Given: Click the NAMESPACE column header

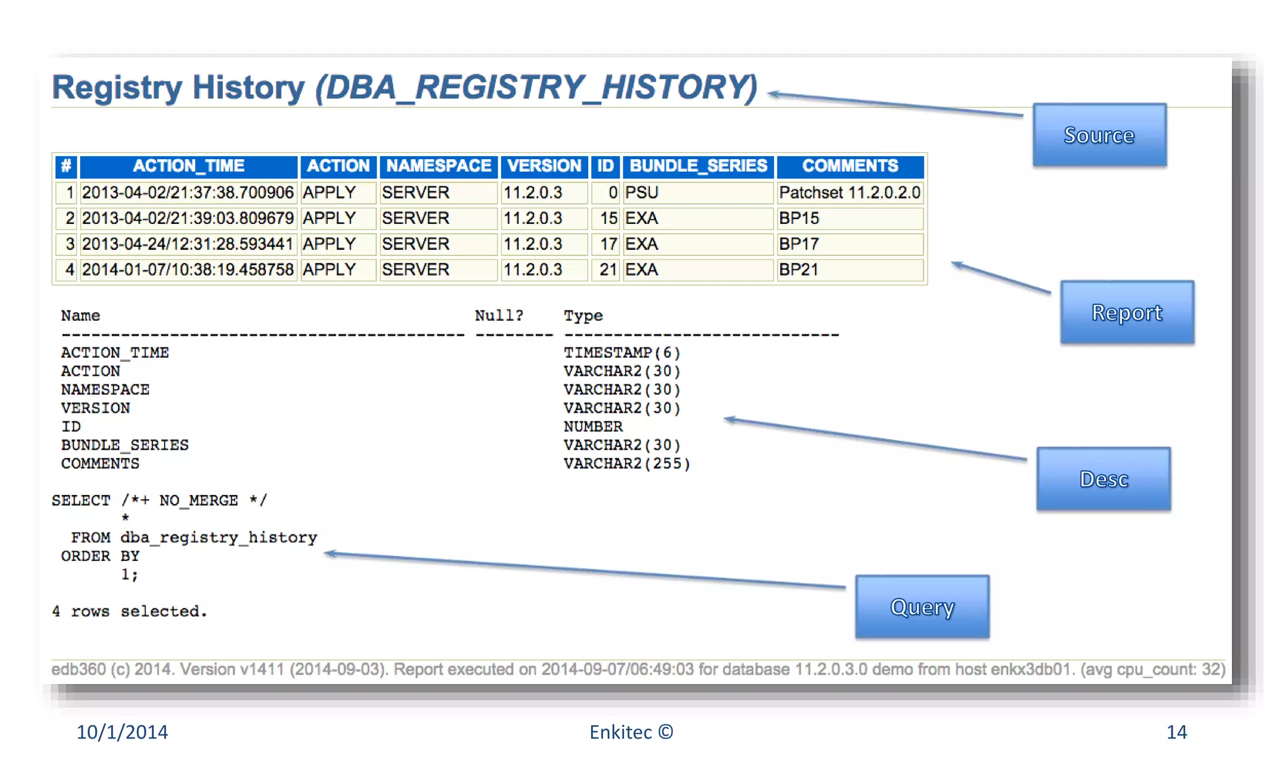Looking at the screenshot, I should pos(438,166).
